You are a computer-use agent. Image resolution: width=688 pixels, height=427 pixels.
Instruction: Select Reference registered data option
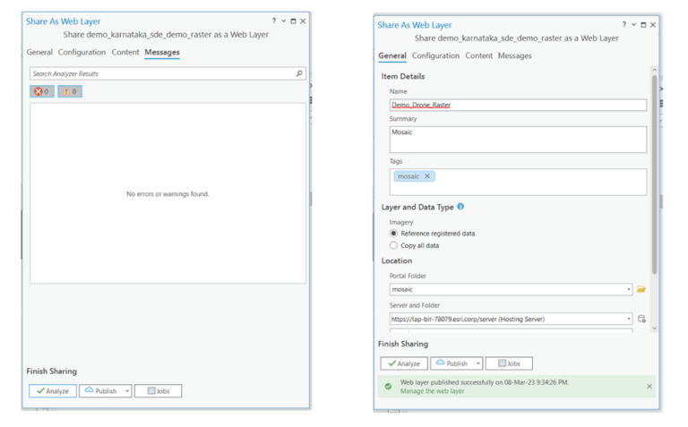click(393, 234)
